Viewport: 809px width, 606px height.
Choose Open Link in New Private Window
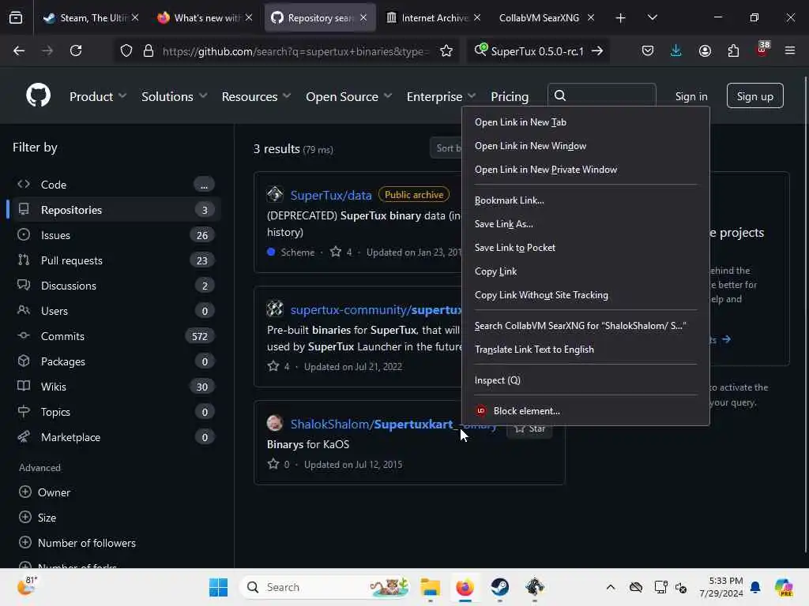pos(585,170)
